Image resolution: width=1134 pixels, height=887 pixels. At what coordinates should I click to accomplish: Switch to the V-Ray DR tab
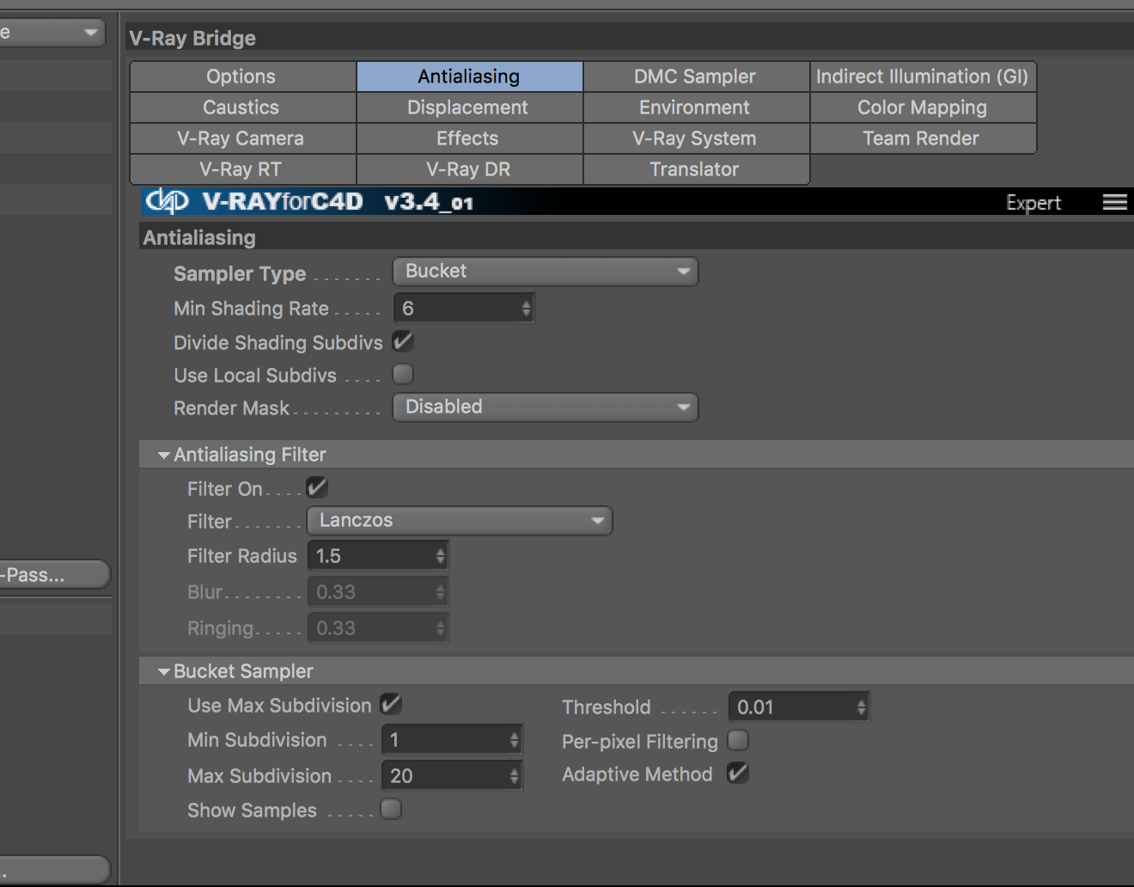tap(469, 169)
